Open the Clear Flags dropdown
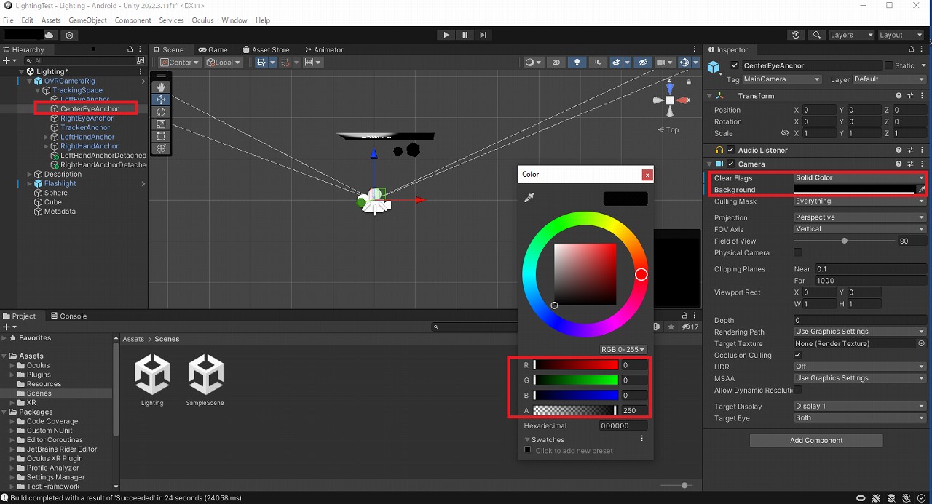 [x=859, y=178]
